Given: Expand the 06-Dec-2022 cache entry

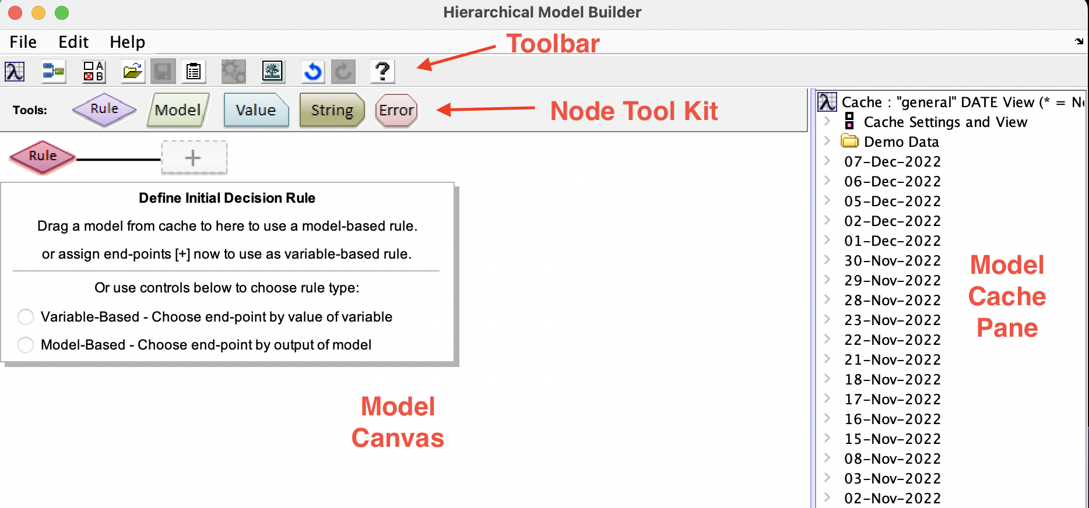Looking at the screenshot, I should [x=827, y=181].
